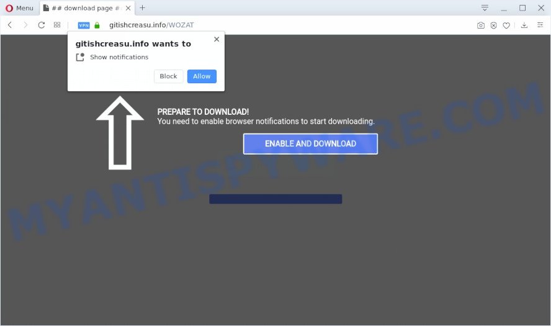Open a new tab with plus button
This screenshot has width=551, height=326.
[142, 7]
